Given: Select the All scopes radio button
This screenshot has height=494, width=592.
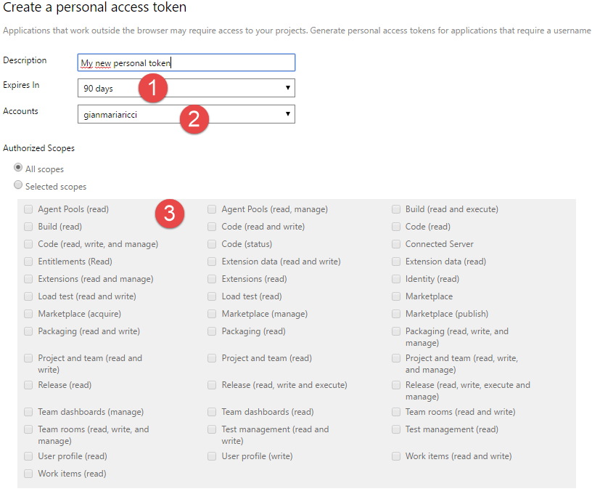Looking at the screenshot, I should point(17,167).
